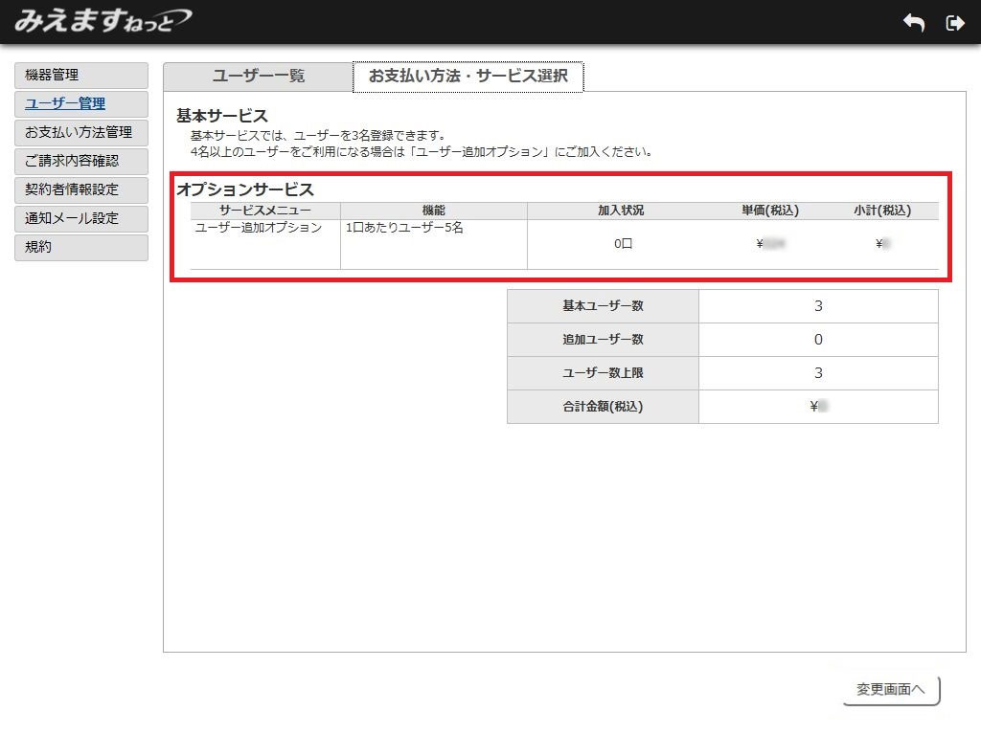This screenshot has width=981, height=734.
Task: Click the サービスメニュー column header
Action: [x=265, y=211]
